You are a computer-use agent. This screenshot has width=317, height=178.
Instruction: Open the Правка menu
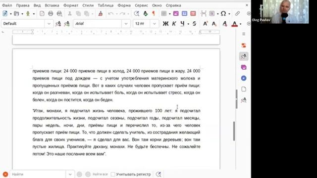(x=23, y=5)
